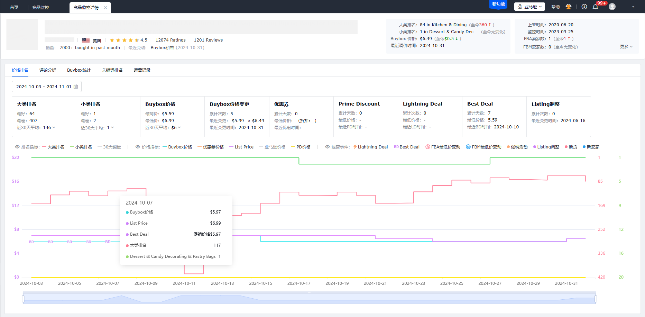The image size is (645, 317).
Task: Open the account menu arrow
Action: pyautogui.click(x=633, y=7)
